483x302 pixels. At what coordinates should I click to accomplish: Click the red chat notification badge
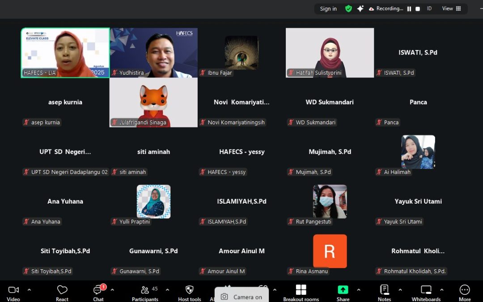[x=103, y=287]
